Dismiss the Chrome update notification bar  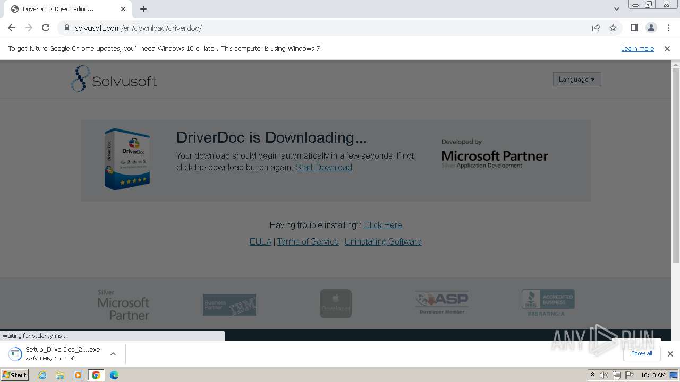[x=667, y=48]
